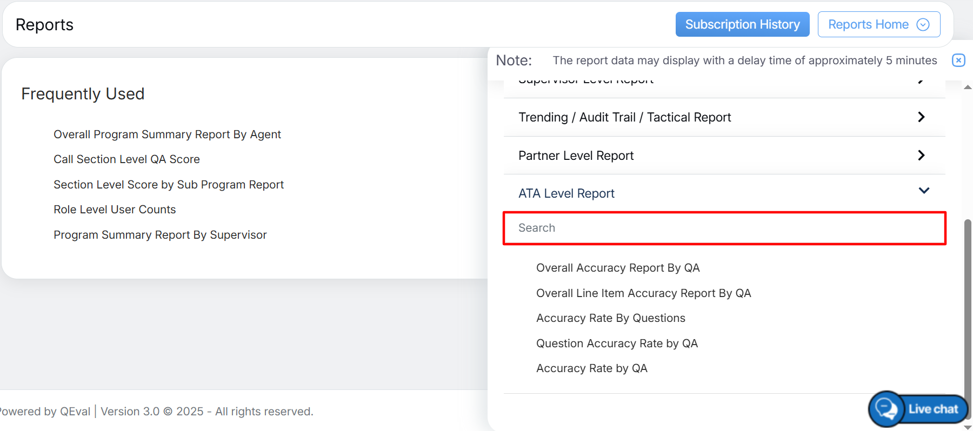Viewport: 973px width, 431px height.
Task: Select the Accuracy Rate by QA report
Action: click(x=591, y=368)
